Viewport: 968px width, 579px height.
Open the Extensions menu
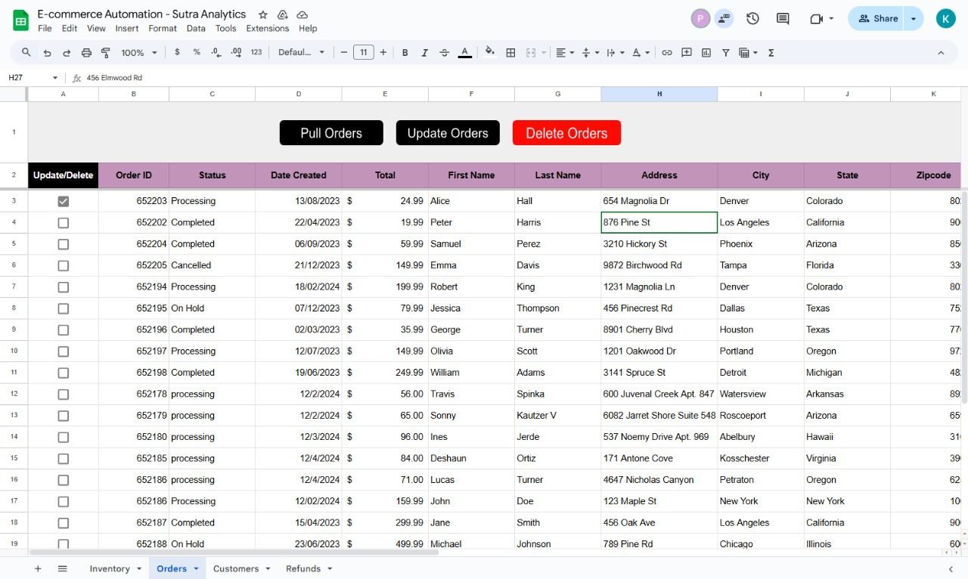[x=267, y=29]
